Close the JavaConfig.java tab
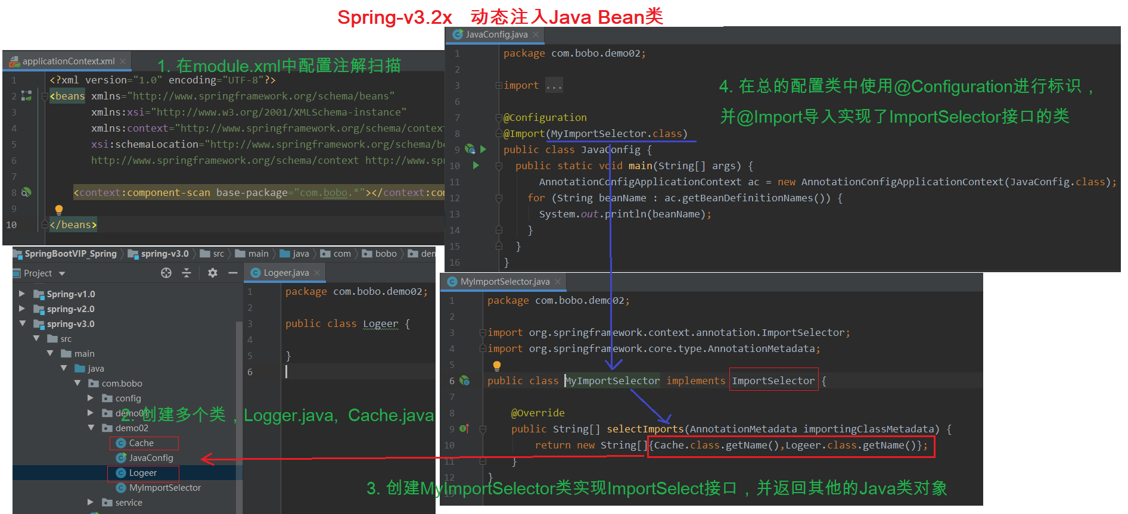 click(536, 35)
